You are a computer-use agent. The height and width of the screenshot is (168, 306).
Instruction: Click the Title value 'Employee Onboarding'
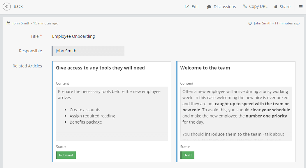pos(73,36)
